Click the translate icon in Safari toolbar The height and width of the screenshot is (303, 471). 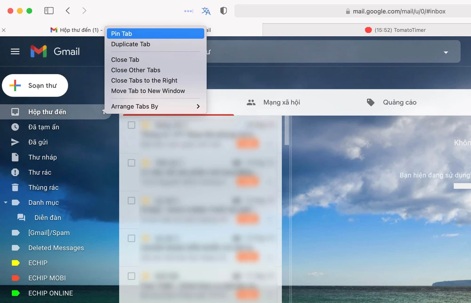tap(206, 10)
